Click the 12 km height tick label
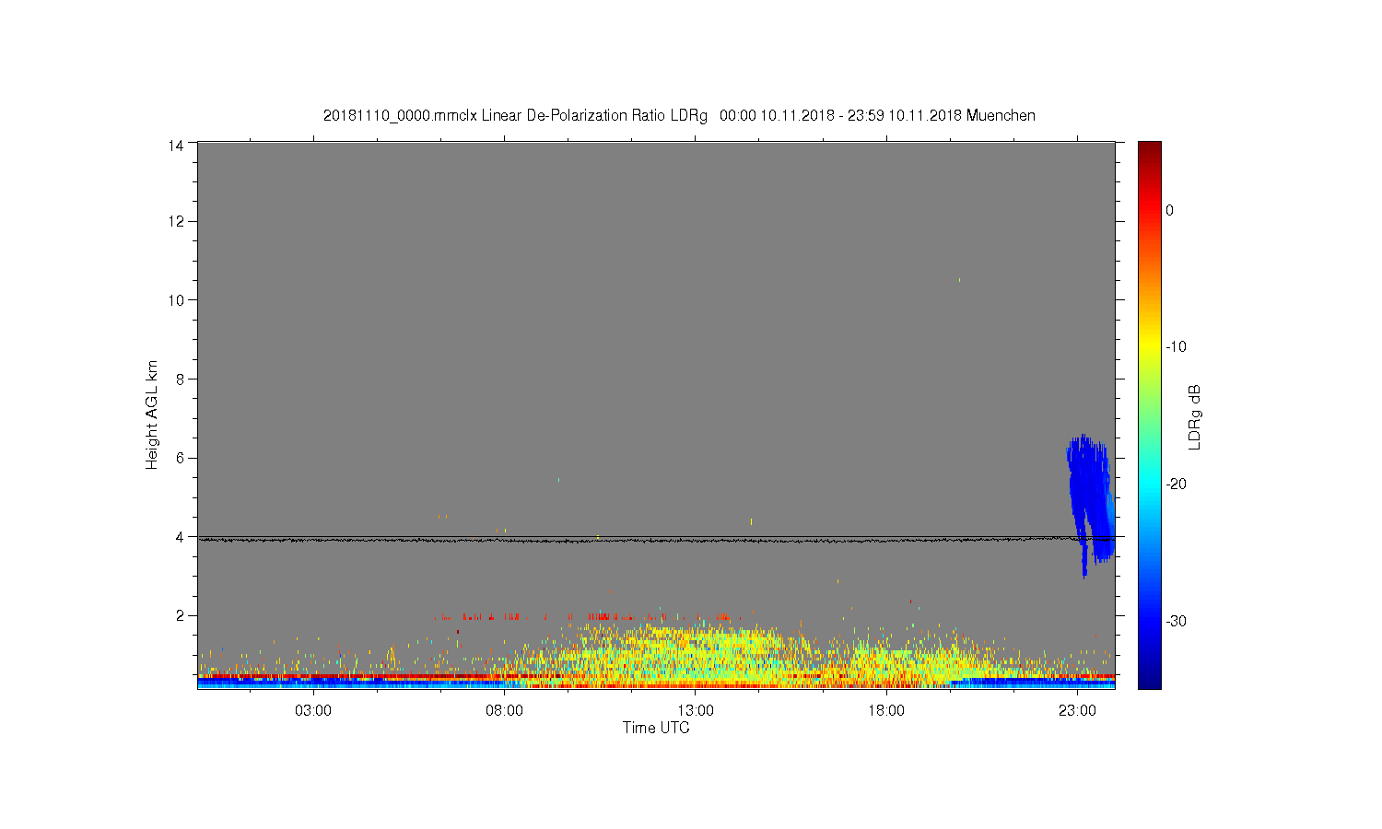This screenshot has height=829, width=1382. (x=177, y=221)
